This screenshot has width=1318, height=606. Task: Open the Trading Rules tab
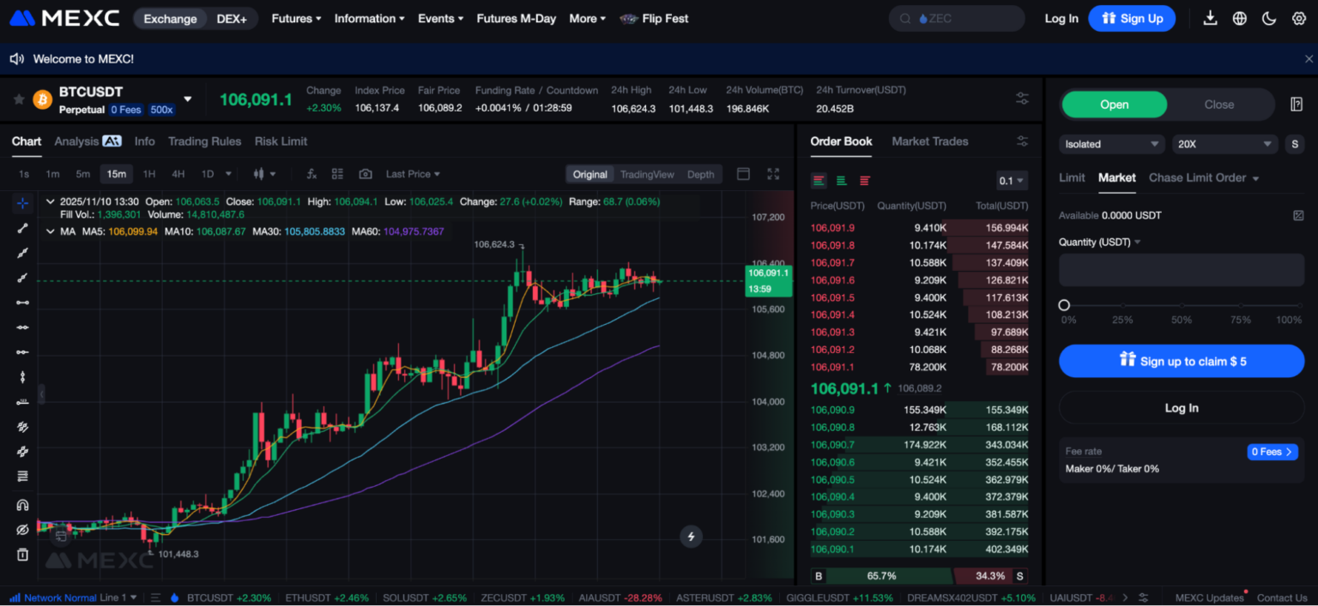[204, 141]
